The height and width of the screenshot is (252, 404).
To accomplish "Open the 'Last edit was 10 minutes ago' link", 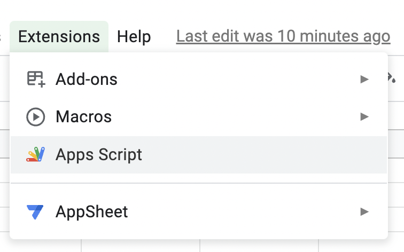I will tap(283, 37).
